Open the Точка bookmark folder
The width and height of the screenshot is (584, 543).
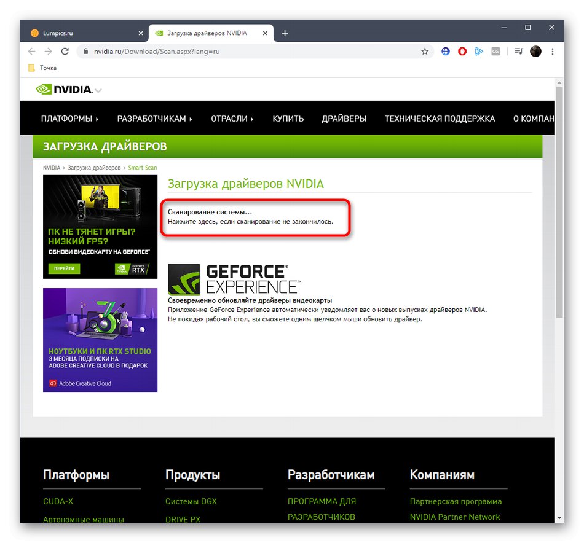[x=43, y=68]
